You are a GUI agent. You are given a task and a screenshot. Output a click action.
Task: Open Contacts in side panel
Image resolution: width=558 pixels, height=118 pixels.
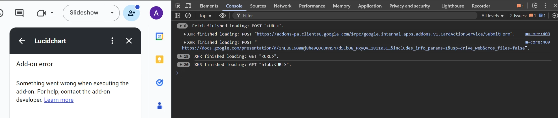159,105
